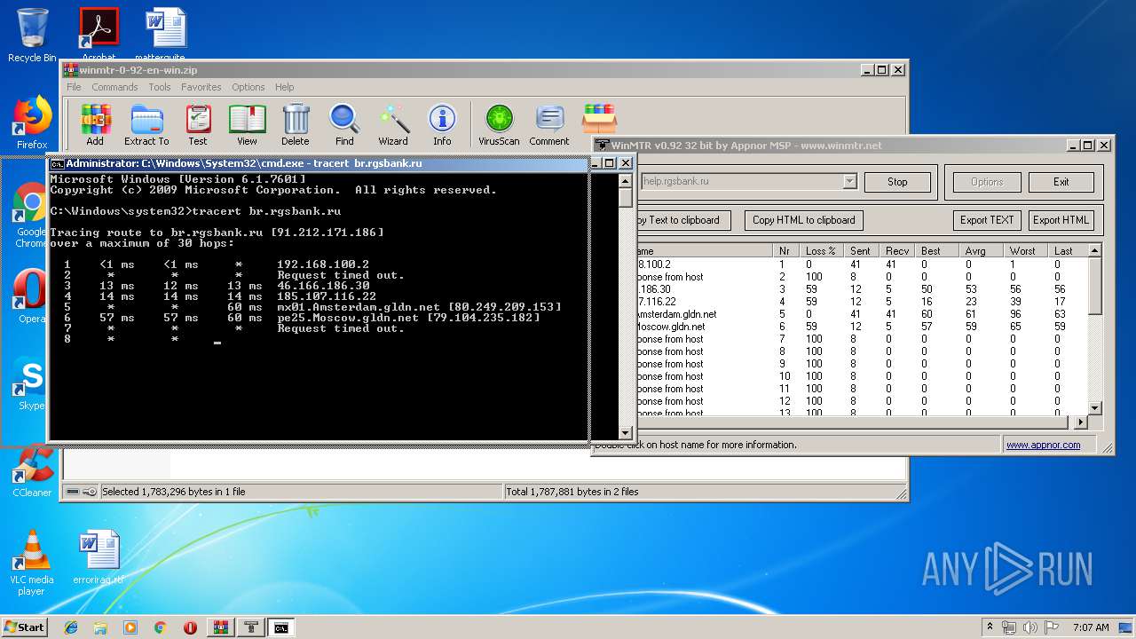Run VirusScan from WinRAR toolbar
This screenshot has height=639, width=1136.
(499, 125)
